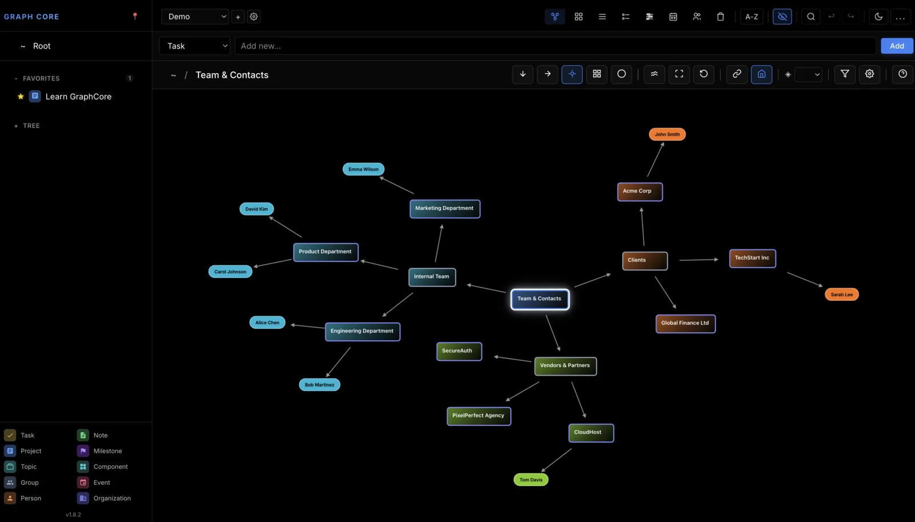Open the dropdown next to the spark icon
Screen dimensions: 915x522
coord(808,74)
